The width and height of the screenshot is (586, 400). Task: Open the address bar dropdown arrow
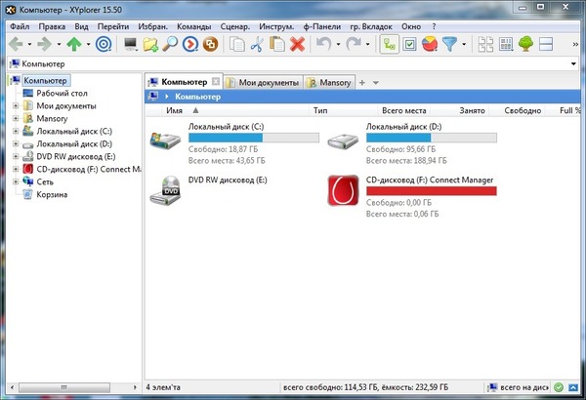577,63
